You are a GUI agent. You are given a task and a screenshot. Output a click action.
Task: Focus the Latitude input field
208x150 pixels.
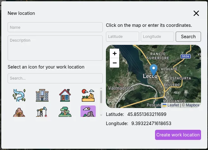point(122,37)
